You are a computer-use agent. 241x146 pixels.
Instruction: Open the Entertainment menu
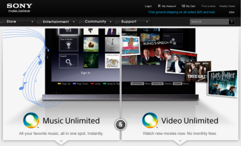(x=56, y=22)
